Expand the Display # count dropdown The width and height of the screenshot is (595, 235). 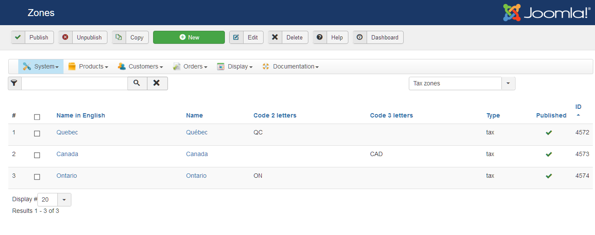[x=64, y=200]
